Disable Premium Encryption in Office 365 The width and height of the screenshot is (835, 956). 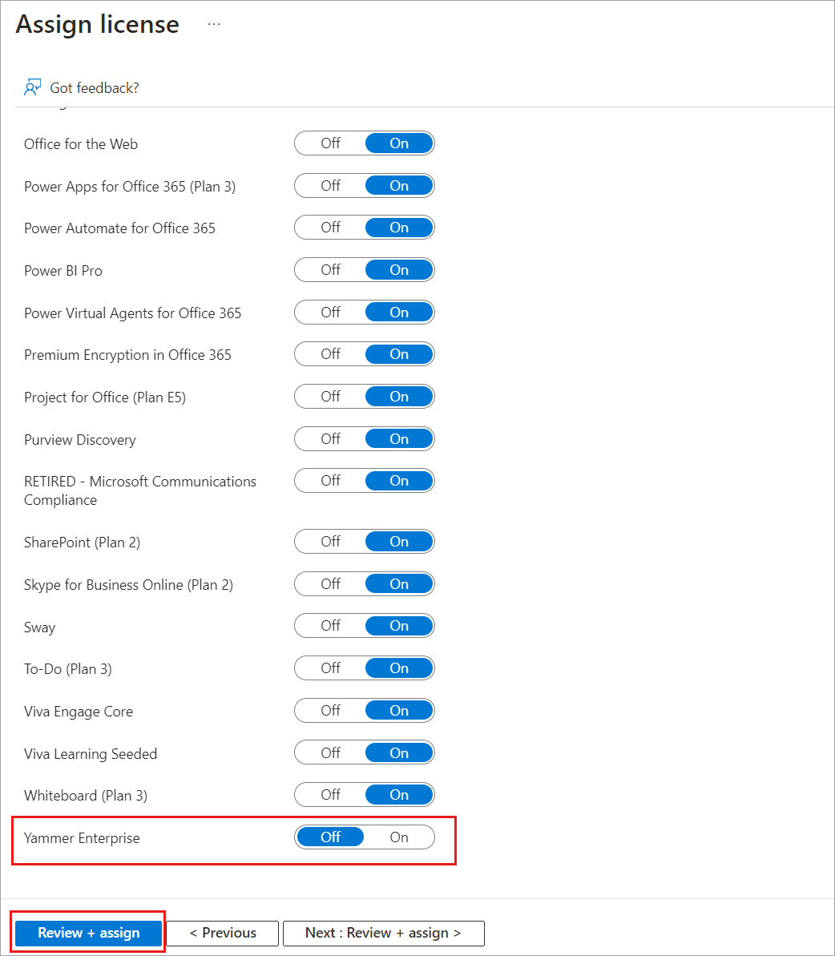coord(330,354)
